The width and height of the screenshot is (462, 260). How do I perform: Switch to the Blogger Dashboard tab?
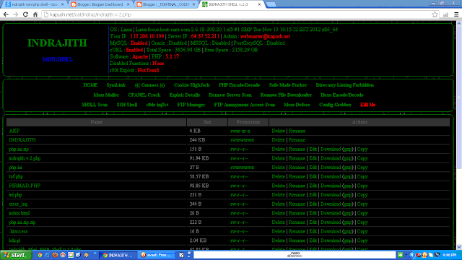(x=100, y=4)
